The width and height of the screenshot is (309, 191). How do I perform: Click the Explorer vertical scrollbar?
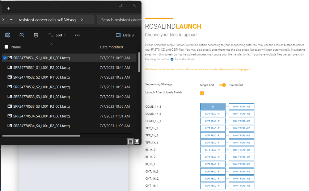click(139, 62)
